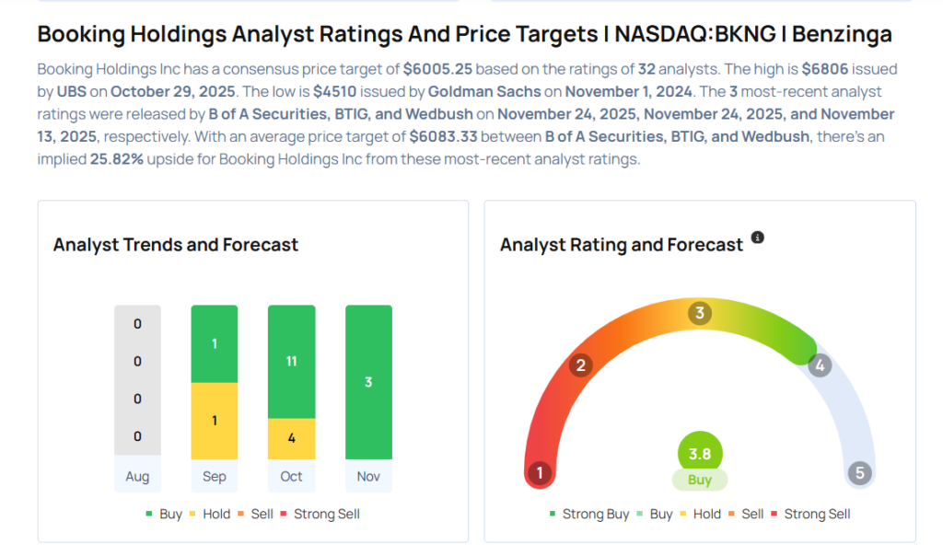The width and height of the screenshot is (943, 556).
Task: Click the Sep yellow Hold segment
Action: [x=214, y=421]
